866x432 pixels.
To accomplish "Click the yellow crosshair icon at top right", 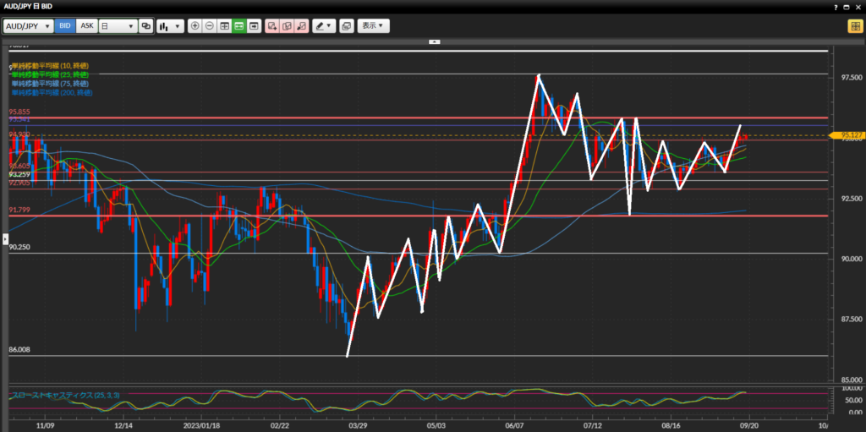I will [x=854, y=26].
